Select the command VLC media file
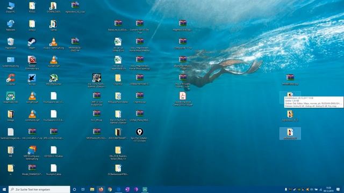Screen dimensions: 344x193 [32, 116]
